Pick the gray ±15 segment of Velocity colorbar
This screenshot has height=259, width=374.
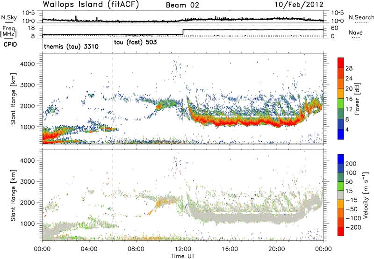tap(341, 195)
